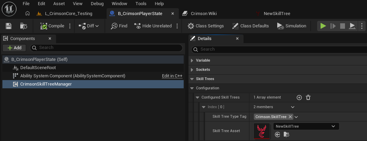Use selected asset from Content Browser
Viewport: 367px width, 141px height.
(278, 134)
